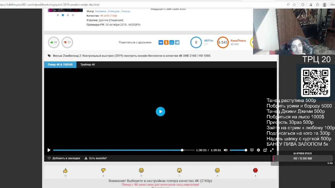This screenshot has height=188, width=335.
Task: Click the КиноПоиск rating 6.543
Action: (x=223, y=42)
